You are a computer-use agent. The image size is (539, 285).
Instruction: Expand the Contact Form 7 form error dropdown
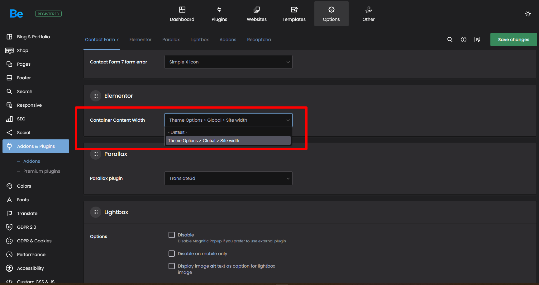[228, 62]
